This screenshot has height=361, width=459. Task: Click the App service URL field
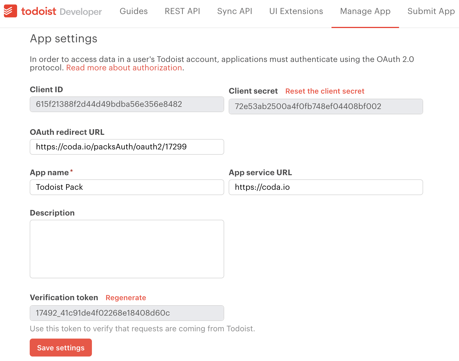(325, 187)
